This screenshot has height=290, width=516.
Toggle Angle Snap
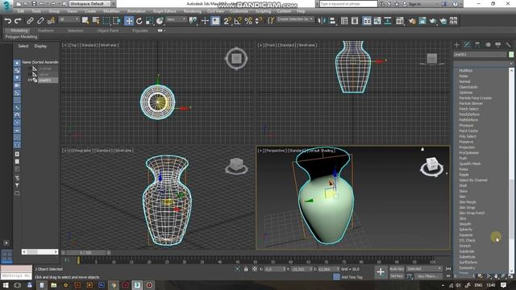(238, 21)
